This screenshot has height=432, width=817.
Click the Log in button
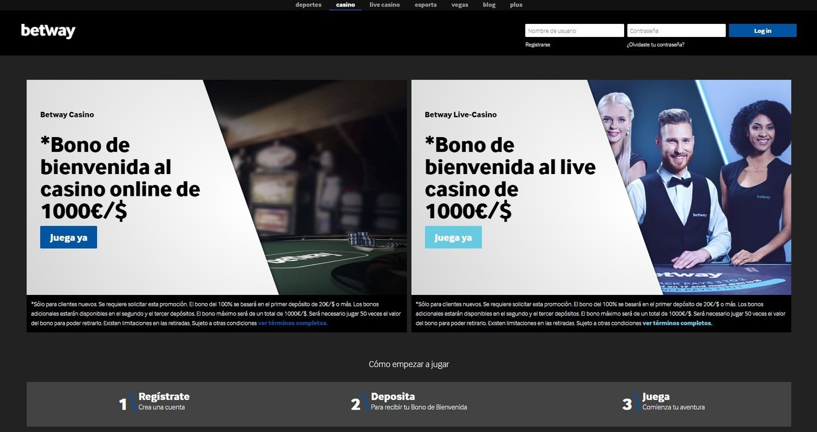click(763, 30)
